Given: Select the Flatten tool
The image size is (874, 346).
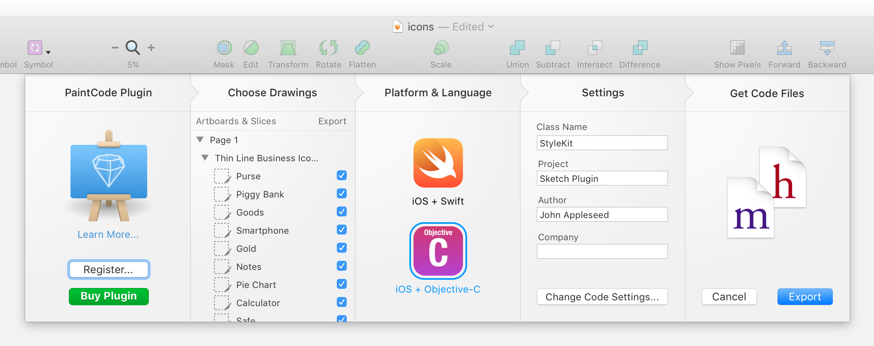Looking at the screenshot, I should point(362,48).
